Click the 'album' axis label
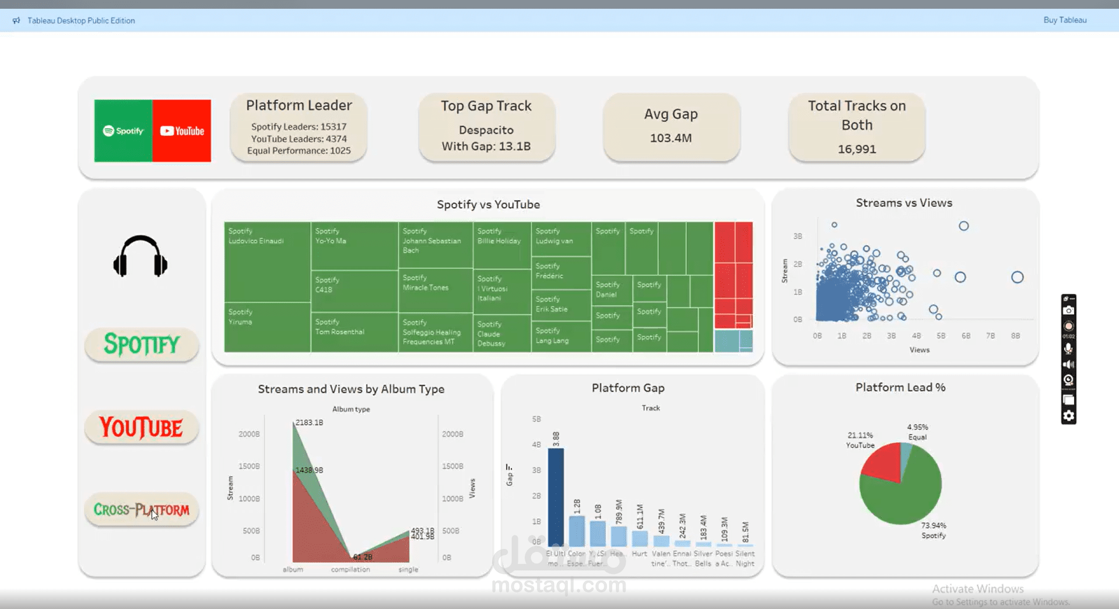The height and width of the screenshot is (609, 1119). (293, 569)
